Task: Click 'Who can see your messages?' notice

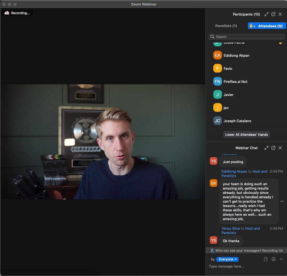Action: point(246,250)
